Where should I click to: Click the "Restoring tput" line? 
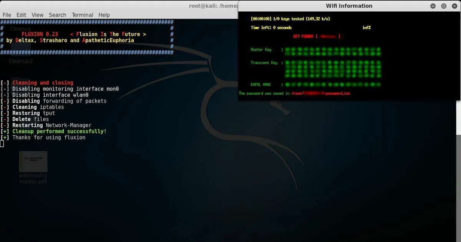pyautogui.click(x=28, y=113)
